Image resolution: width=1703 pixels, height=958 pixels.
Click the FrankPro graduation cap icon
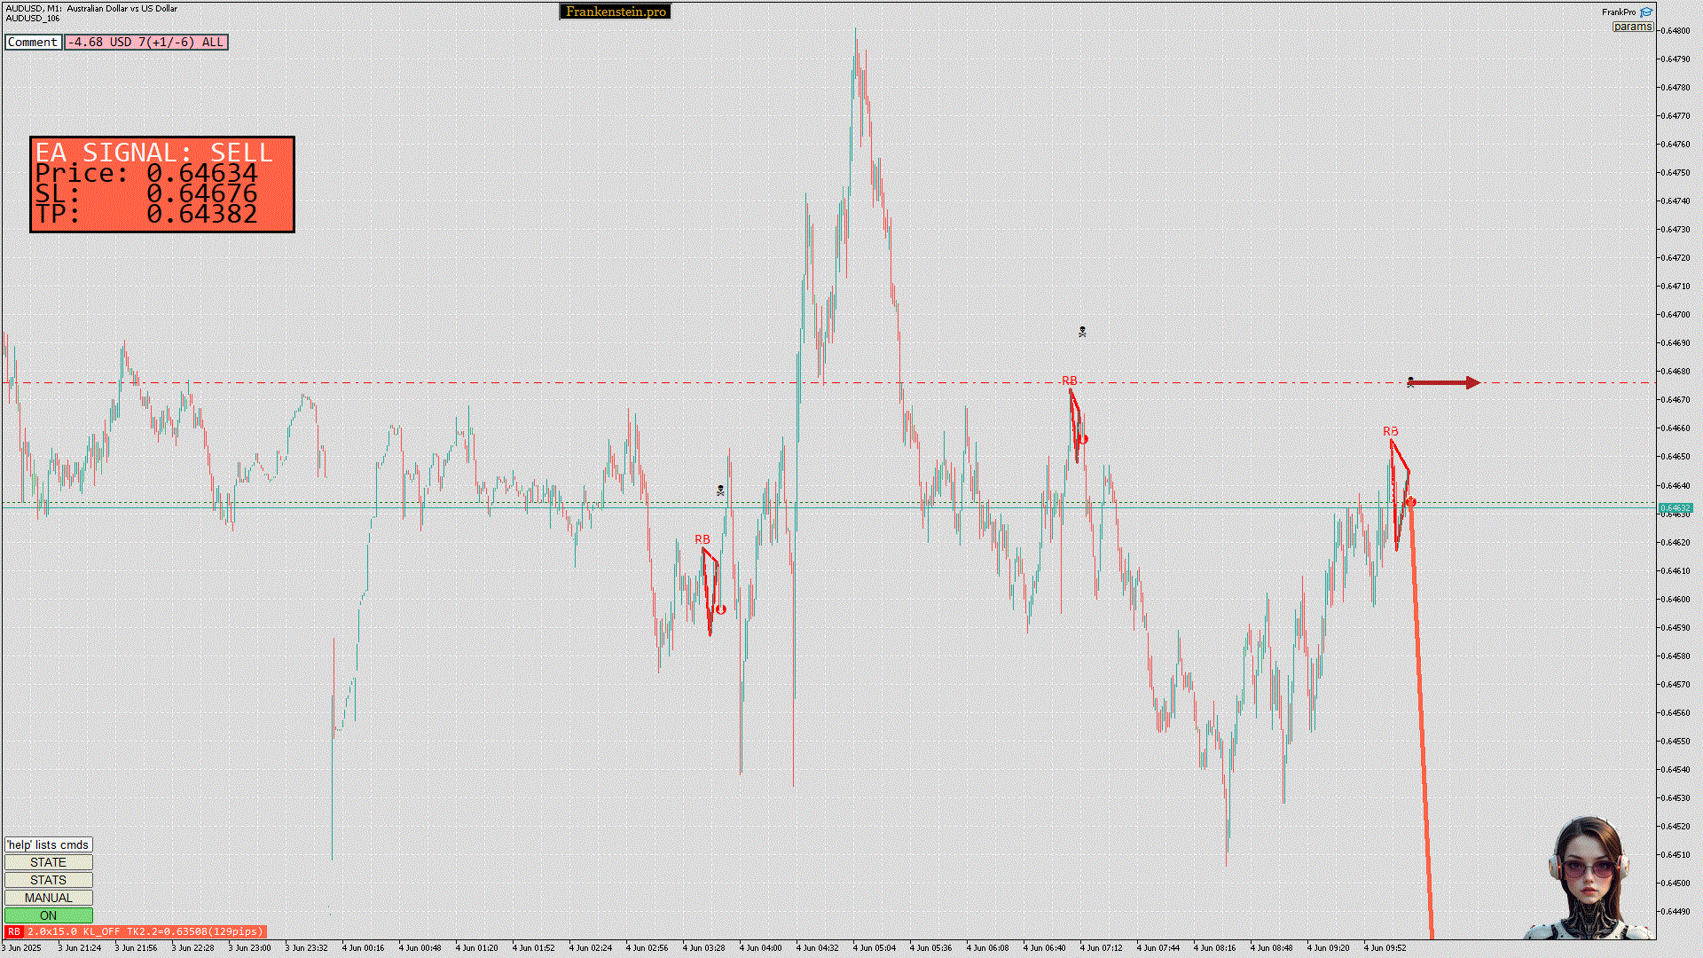point(1646,12)
